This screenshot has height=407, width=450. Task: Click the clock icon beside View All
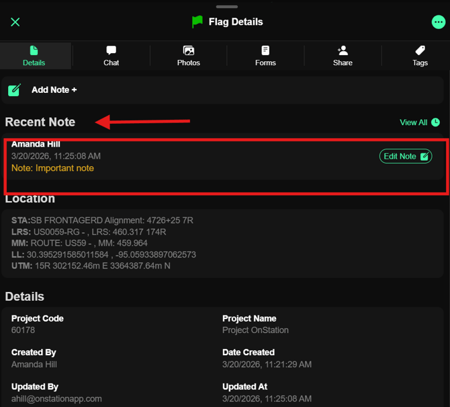click(x=435, y=122)
